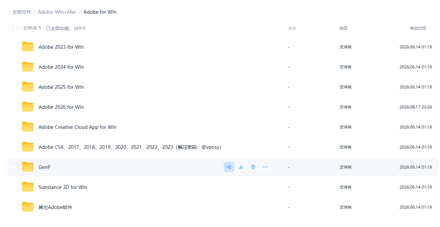Click modified date in Creative Cloud App row
Viewport: 440px width, 227px height.
[416, 127]
